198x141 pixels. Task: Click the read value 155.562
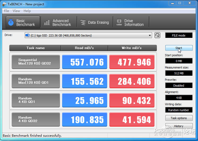(x=85, y=81)
